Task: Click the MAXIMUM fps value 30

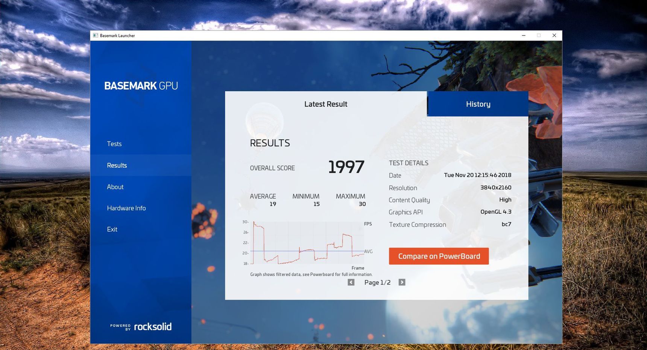Action: (362, 204)
